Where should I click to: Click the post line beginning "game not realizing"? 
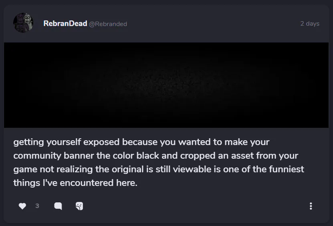tap(158, 169)
